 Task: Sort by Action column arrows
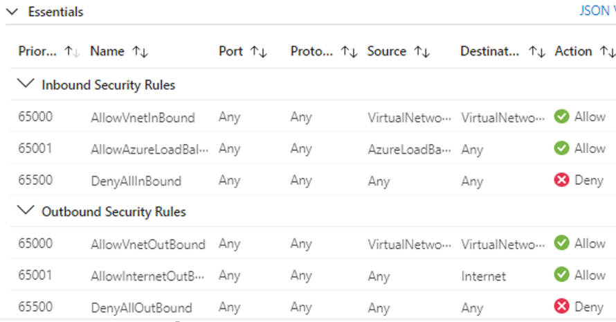click(x=606, y=51)
